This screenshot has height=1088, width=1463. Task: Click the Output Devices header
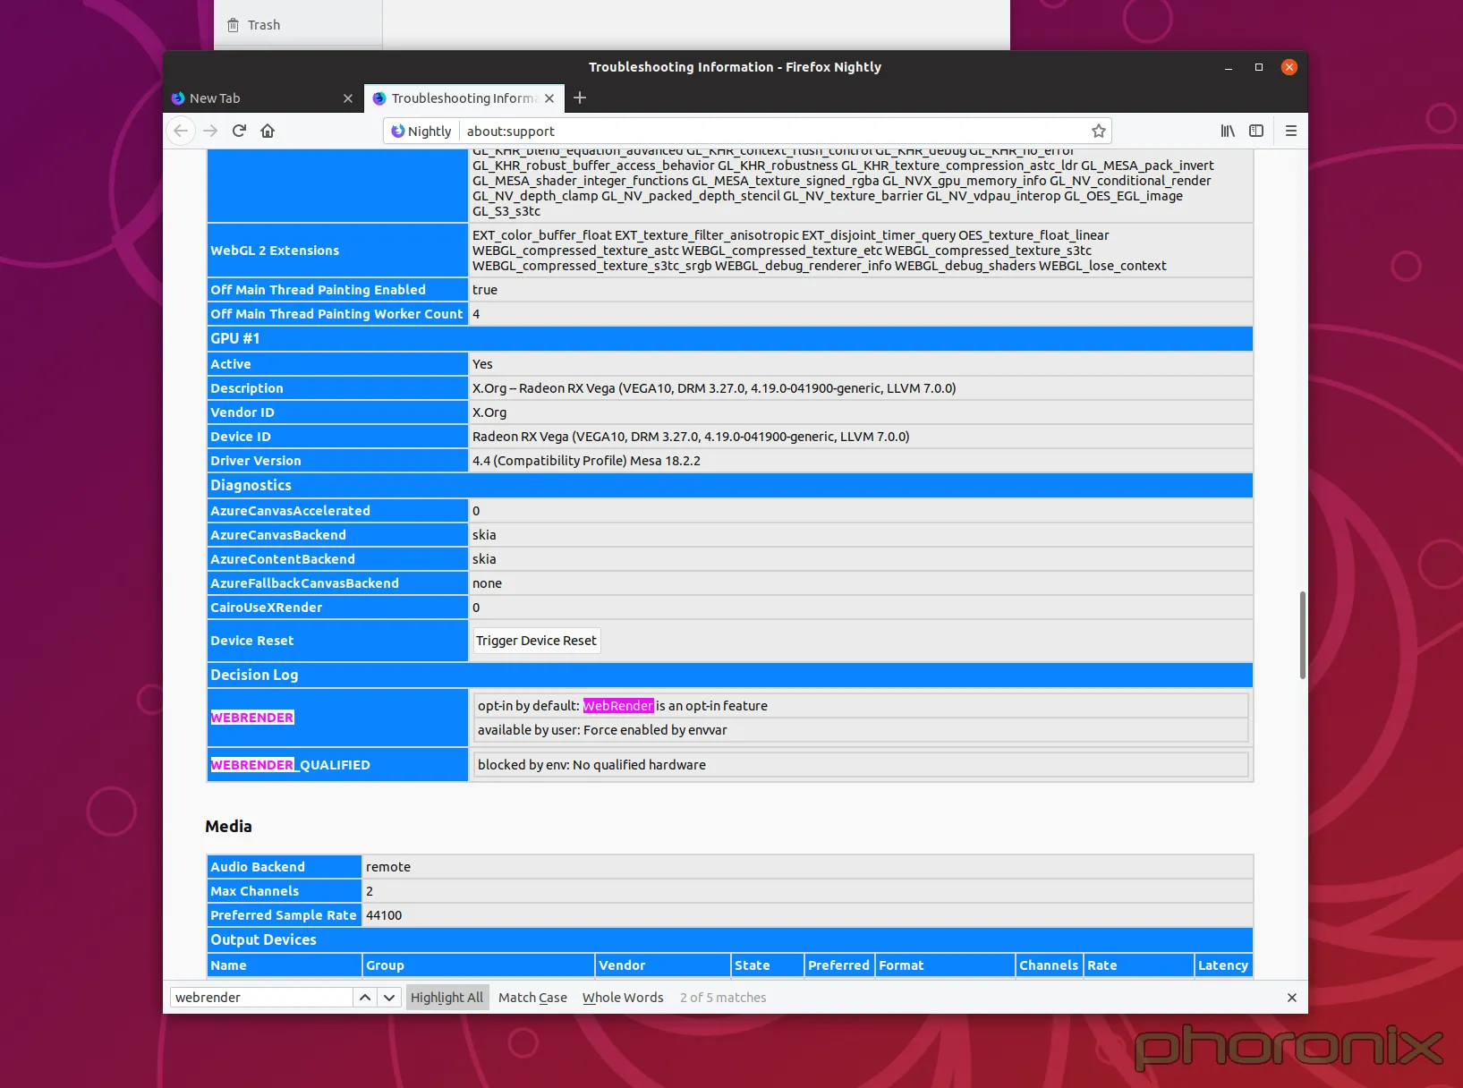(x=729, y=939)
